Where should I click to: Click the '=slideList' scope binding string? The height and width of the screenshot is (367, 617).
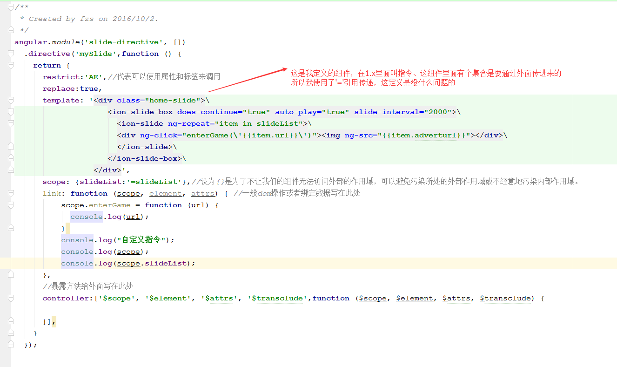tap(154, 182)
